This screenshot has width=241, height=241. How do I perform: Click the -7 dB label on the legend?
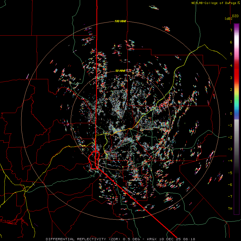pos(230,197)
